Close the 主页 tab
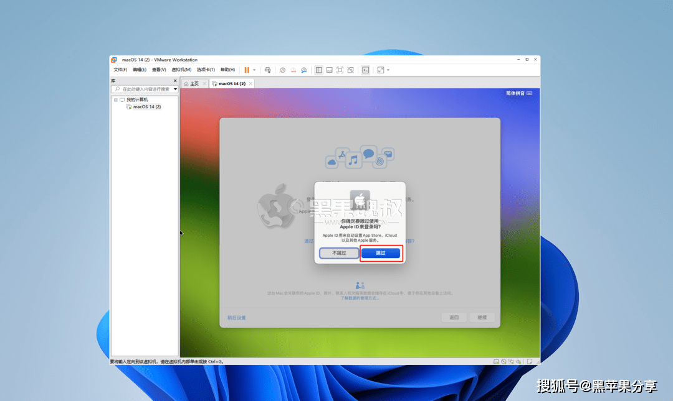Image resolution: width=673 pixels, height=401 pixels. (x=205, y=83)
